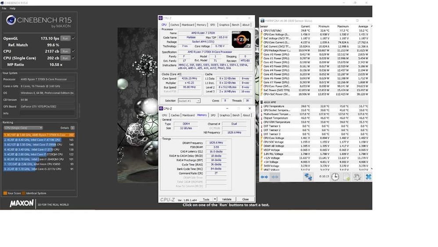Image resolution: width=438 pixels, height=247 pixels.
Task: Click Cinebench title bar icon
Action: [x=2, y=3]
